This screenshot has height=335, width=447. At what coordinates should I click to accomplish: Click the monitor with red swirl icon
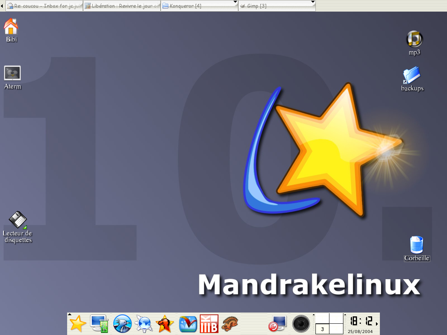pyautogui.click(x=277, y=324)
